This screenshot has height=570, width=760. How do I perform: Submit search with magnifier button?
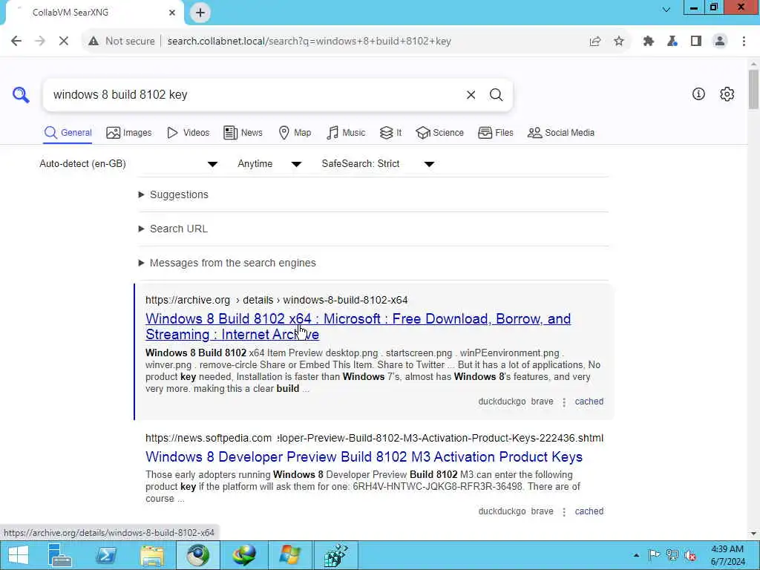tap(496, 95)
